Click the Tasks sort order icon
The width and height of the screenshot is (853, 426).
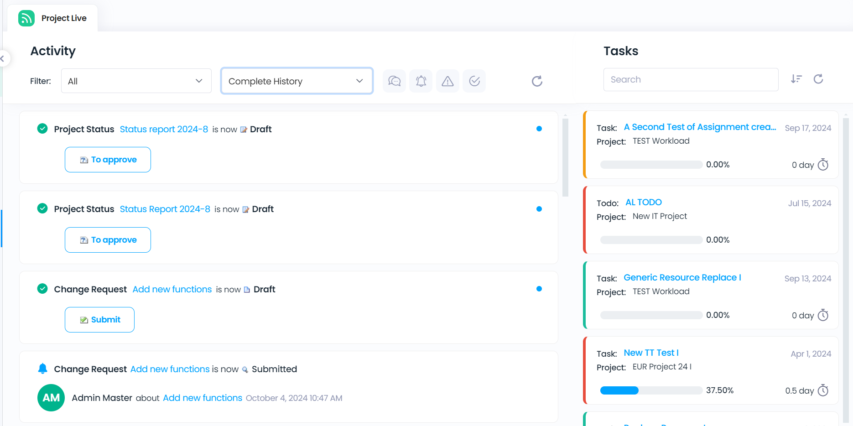point(796,79)
